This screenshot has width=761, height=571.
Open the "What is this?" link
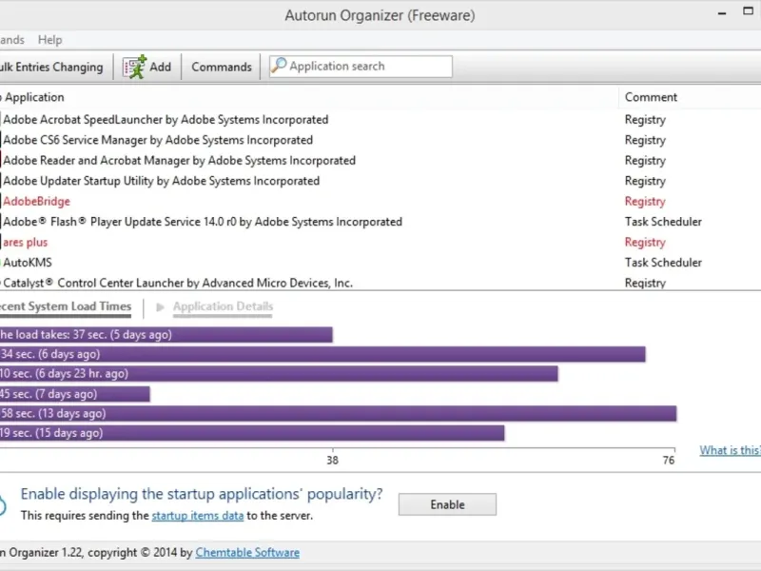[730, 450]
